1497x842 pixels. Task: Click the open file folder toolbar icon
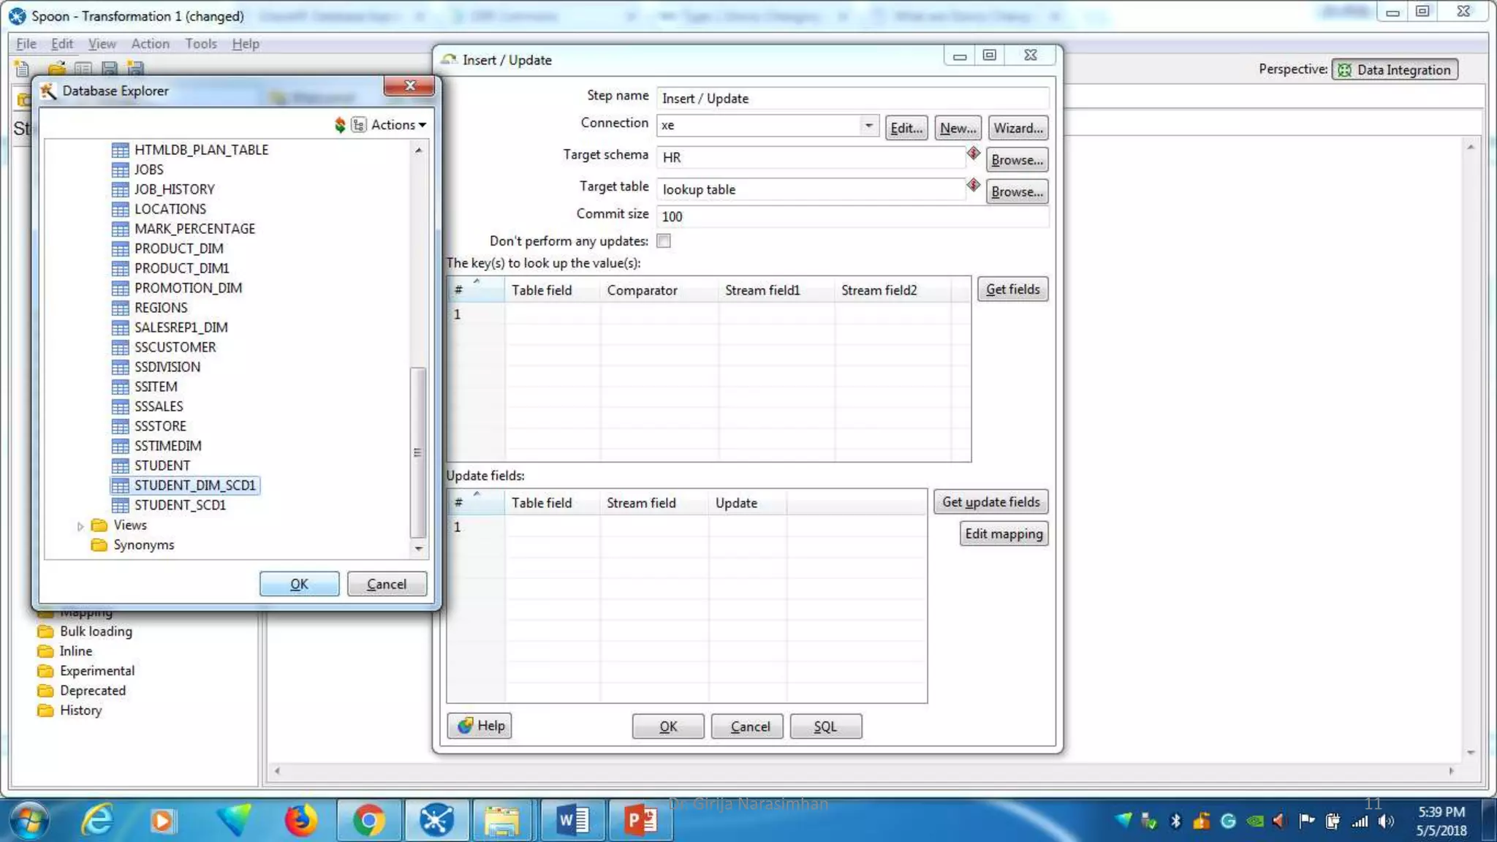(57, 69)
